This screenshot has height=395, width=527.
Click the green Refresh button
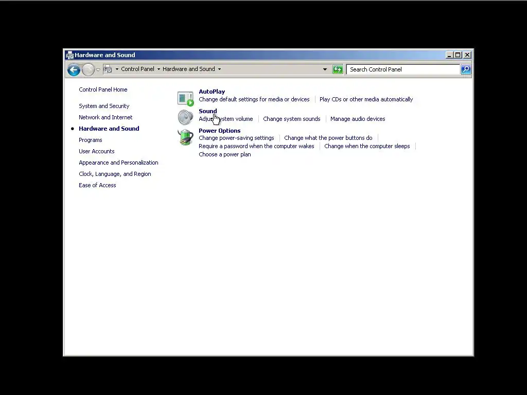click(338, 69)
